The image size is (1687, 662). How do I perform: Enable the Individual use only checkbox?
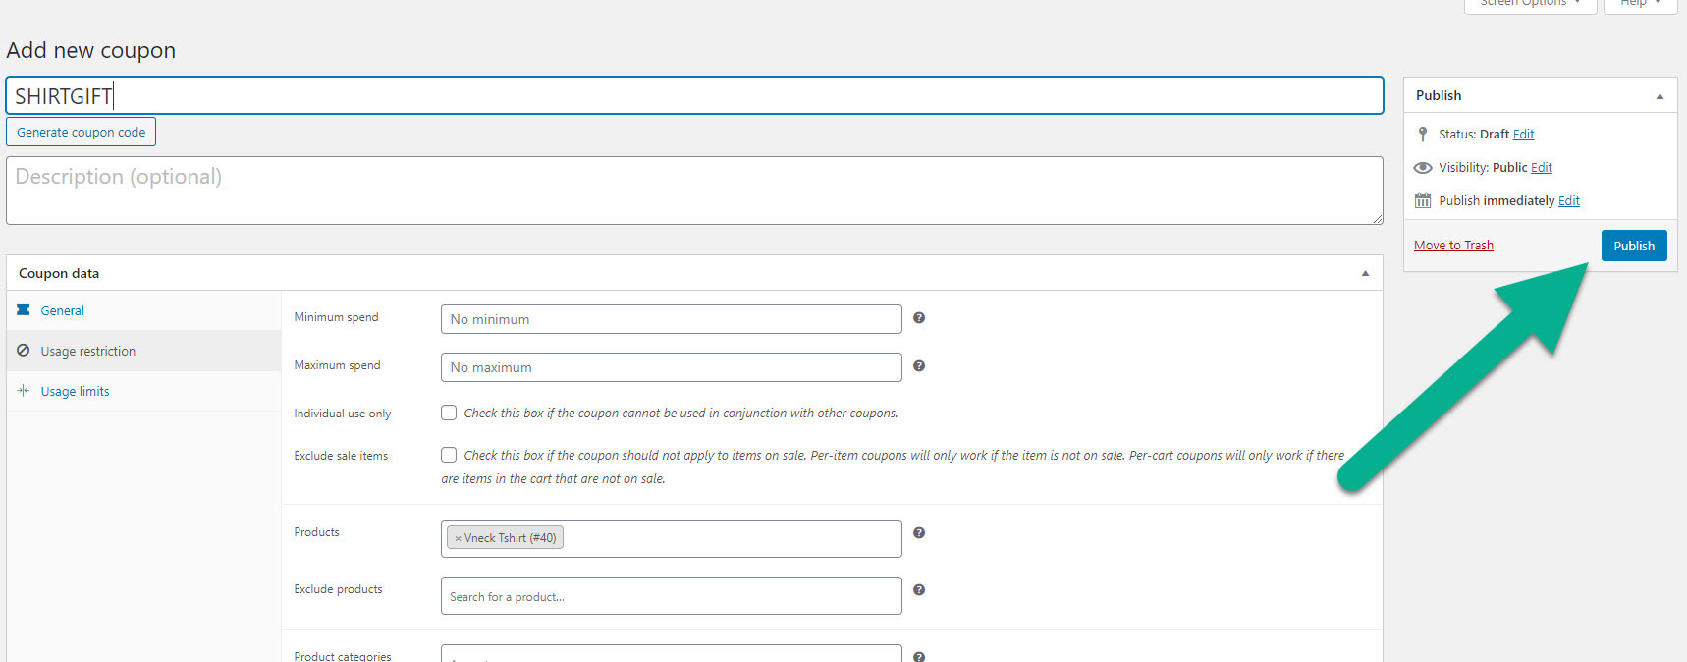[x=449, y=414]
